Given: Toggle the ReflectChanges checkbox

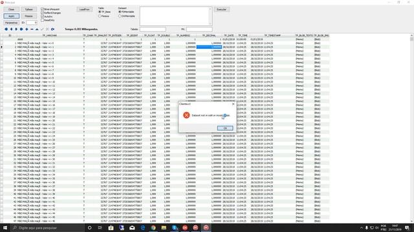Looking at the screenshot, I should (42, 13).
